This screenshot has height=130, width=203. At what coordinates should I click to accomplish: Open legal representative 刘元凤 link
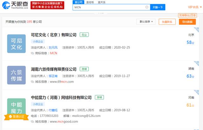click(53, 48)
